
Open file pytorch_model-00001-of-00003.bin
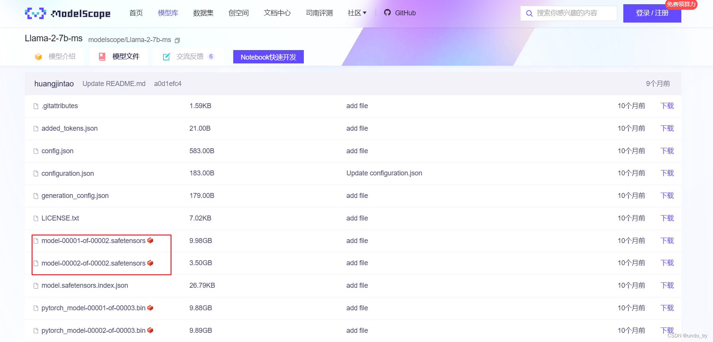coord(94,308)
